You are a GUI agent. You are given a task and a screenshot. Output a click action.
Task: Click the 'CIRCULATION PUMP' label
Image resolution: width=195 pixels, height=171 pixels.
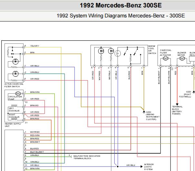tap(15, 98)
